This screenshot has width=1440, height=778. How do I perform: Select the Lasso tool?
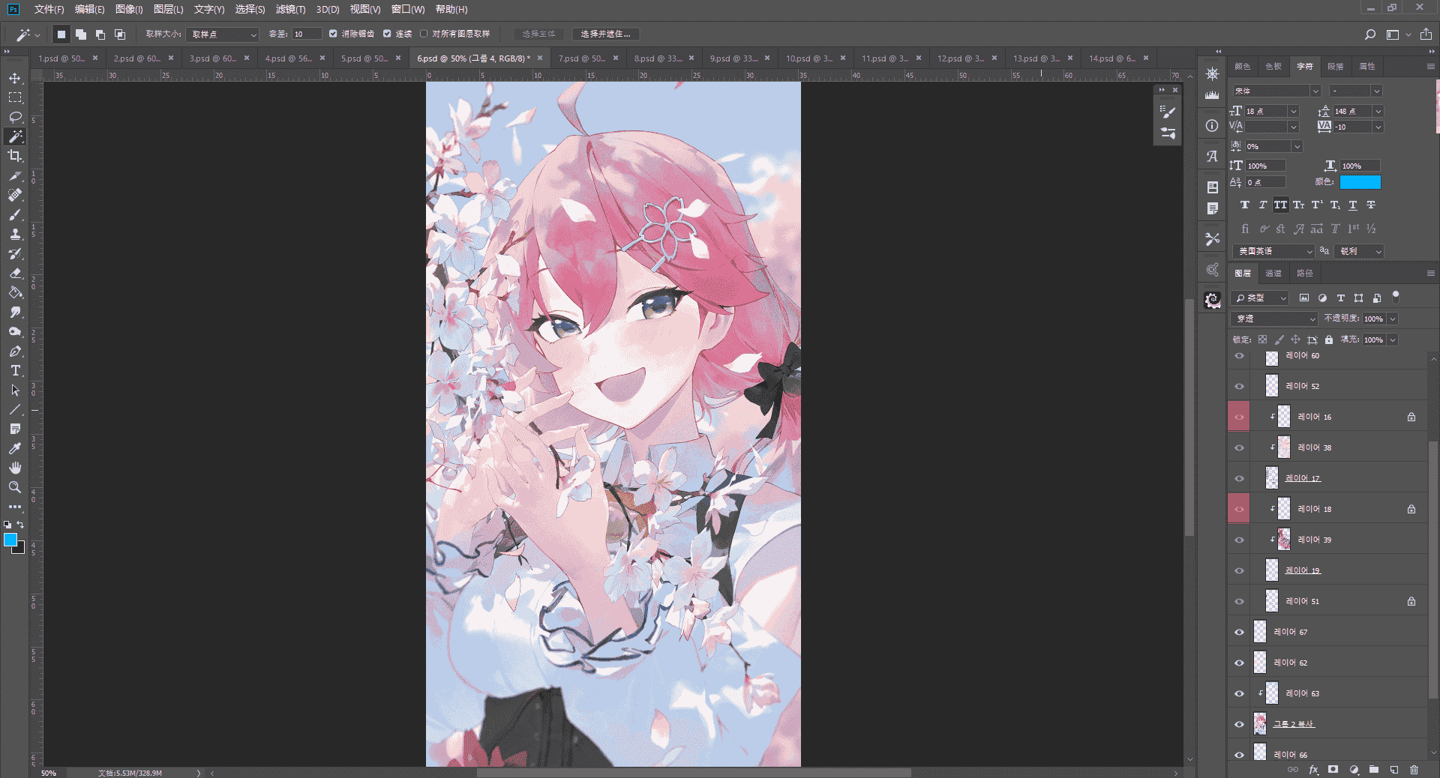click(15, 117)
